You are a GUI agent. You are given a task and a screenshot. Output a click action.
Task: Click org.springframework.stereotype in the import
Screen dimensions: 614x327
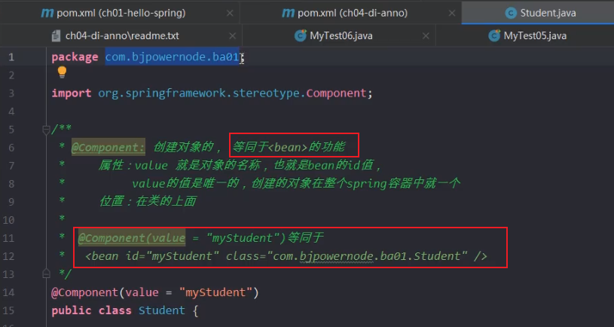199,93
